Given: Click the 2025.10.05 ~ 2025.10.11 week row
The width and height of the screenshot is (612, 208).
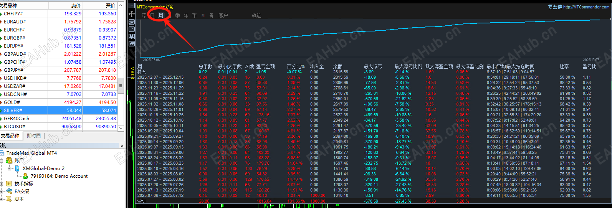Looking at the screenshot, I should tap(367, 125).
